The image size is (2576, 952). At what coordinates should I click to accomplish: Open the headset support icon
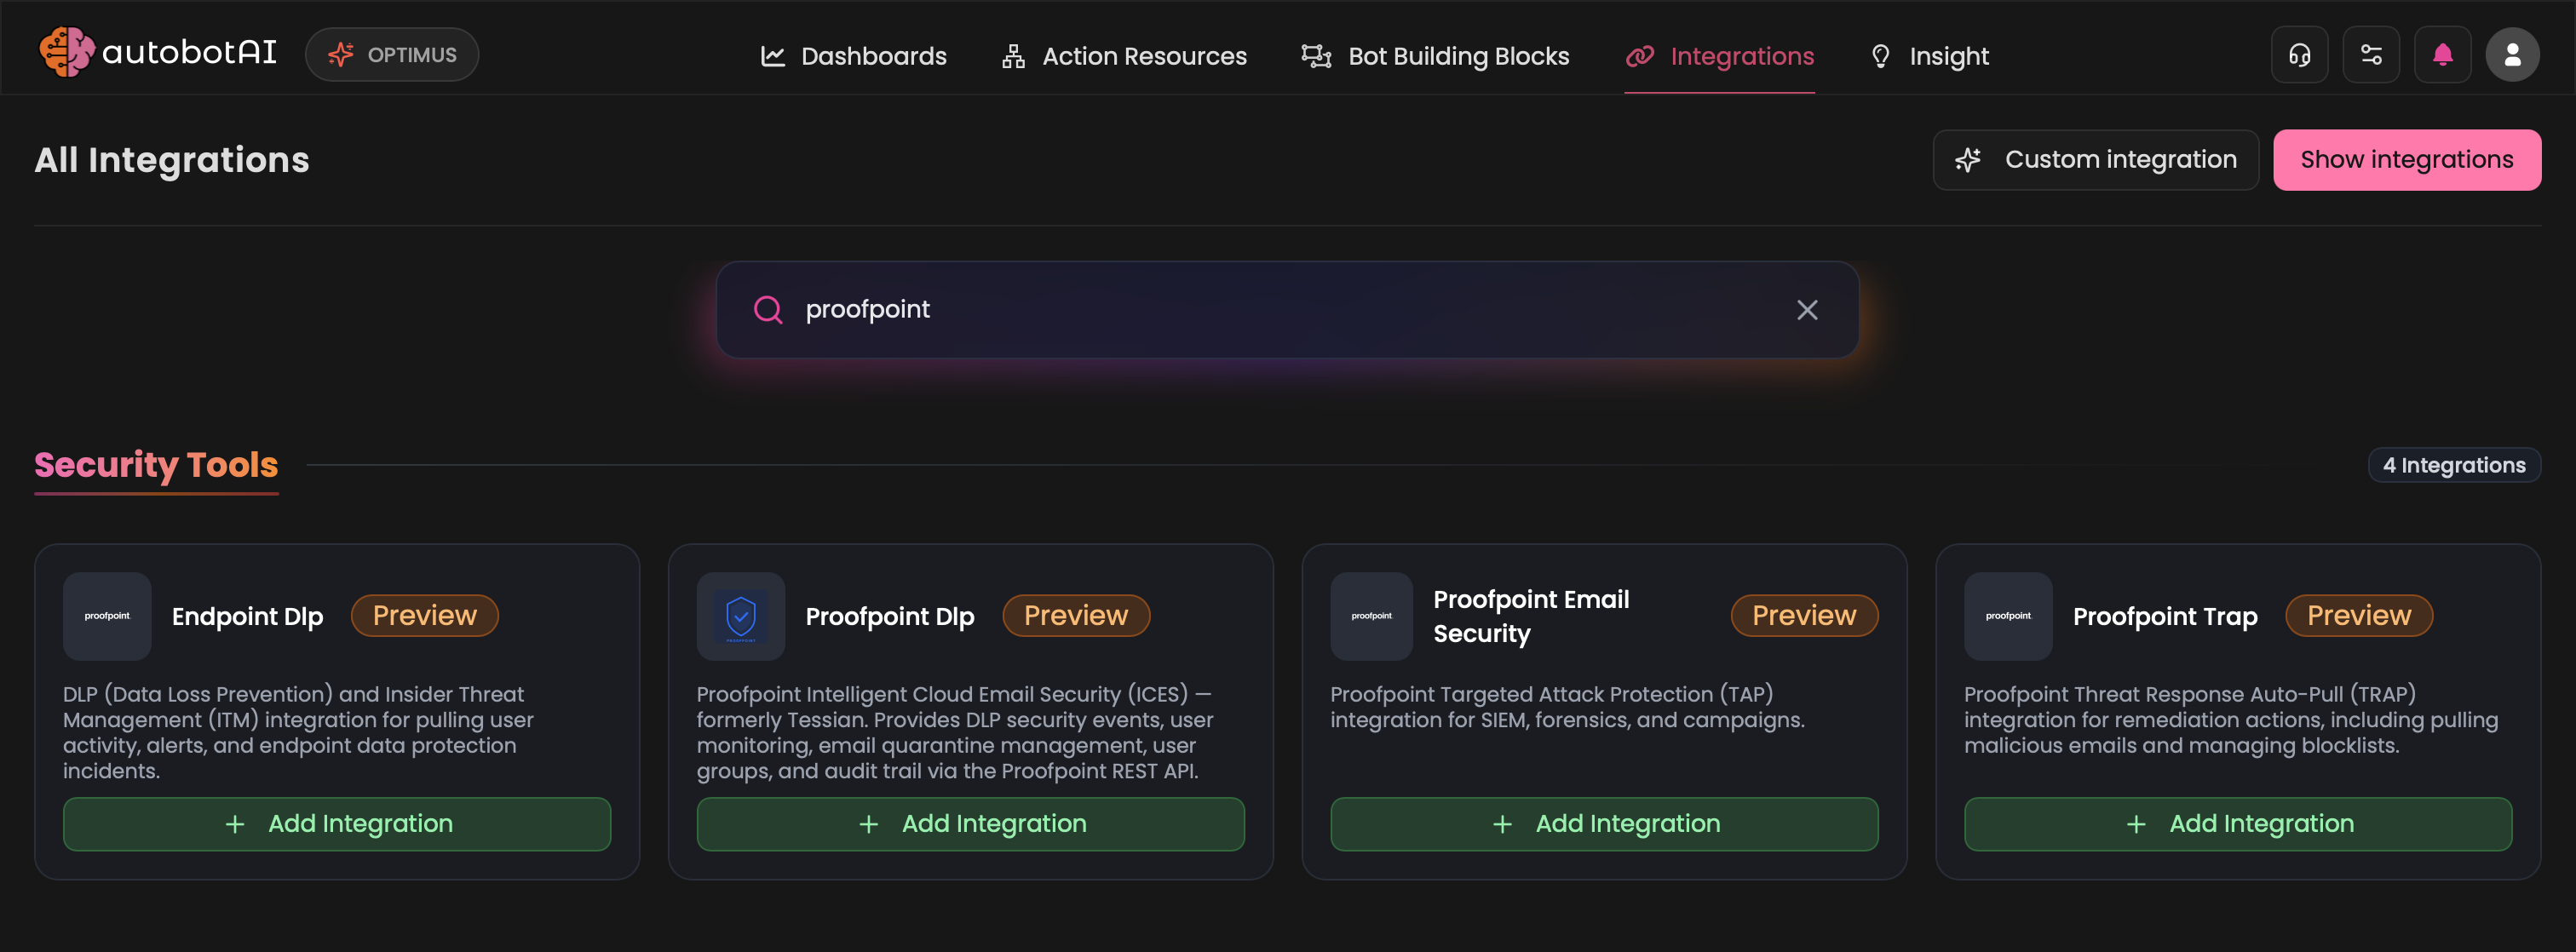coord(2299,55)
